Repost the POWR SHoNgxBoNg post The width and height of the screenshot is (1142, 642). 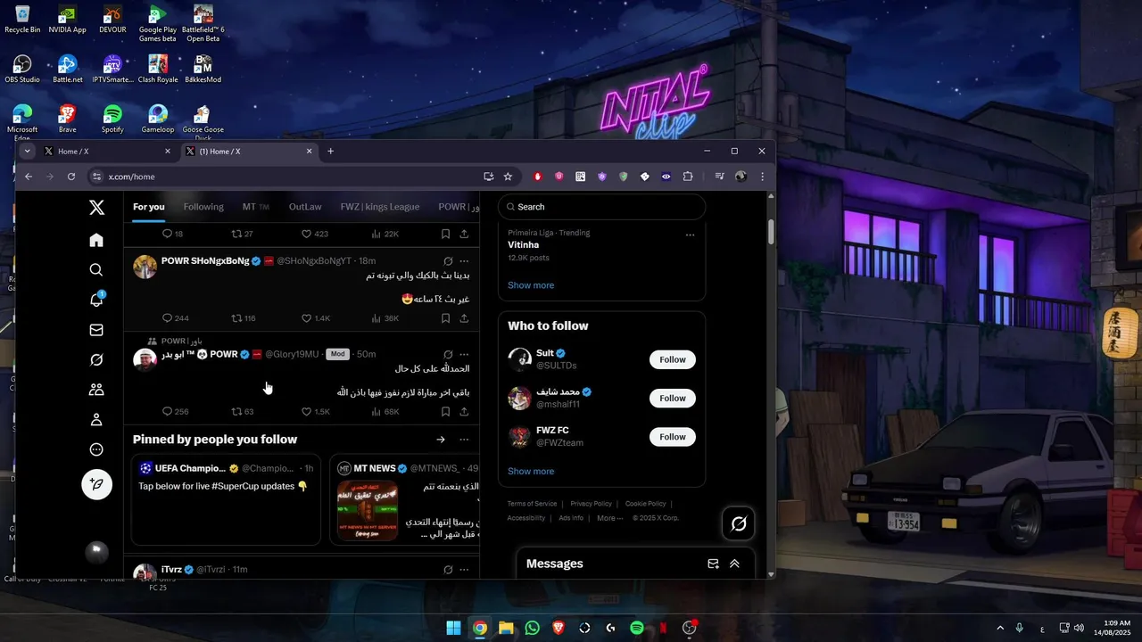point(236,318)
